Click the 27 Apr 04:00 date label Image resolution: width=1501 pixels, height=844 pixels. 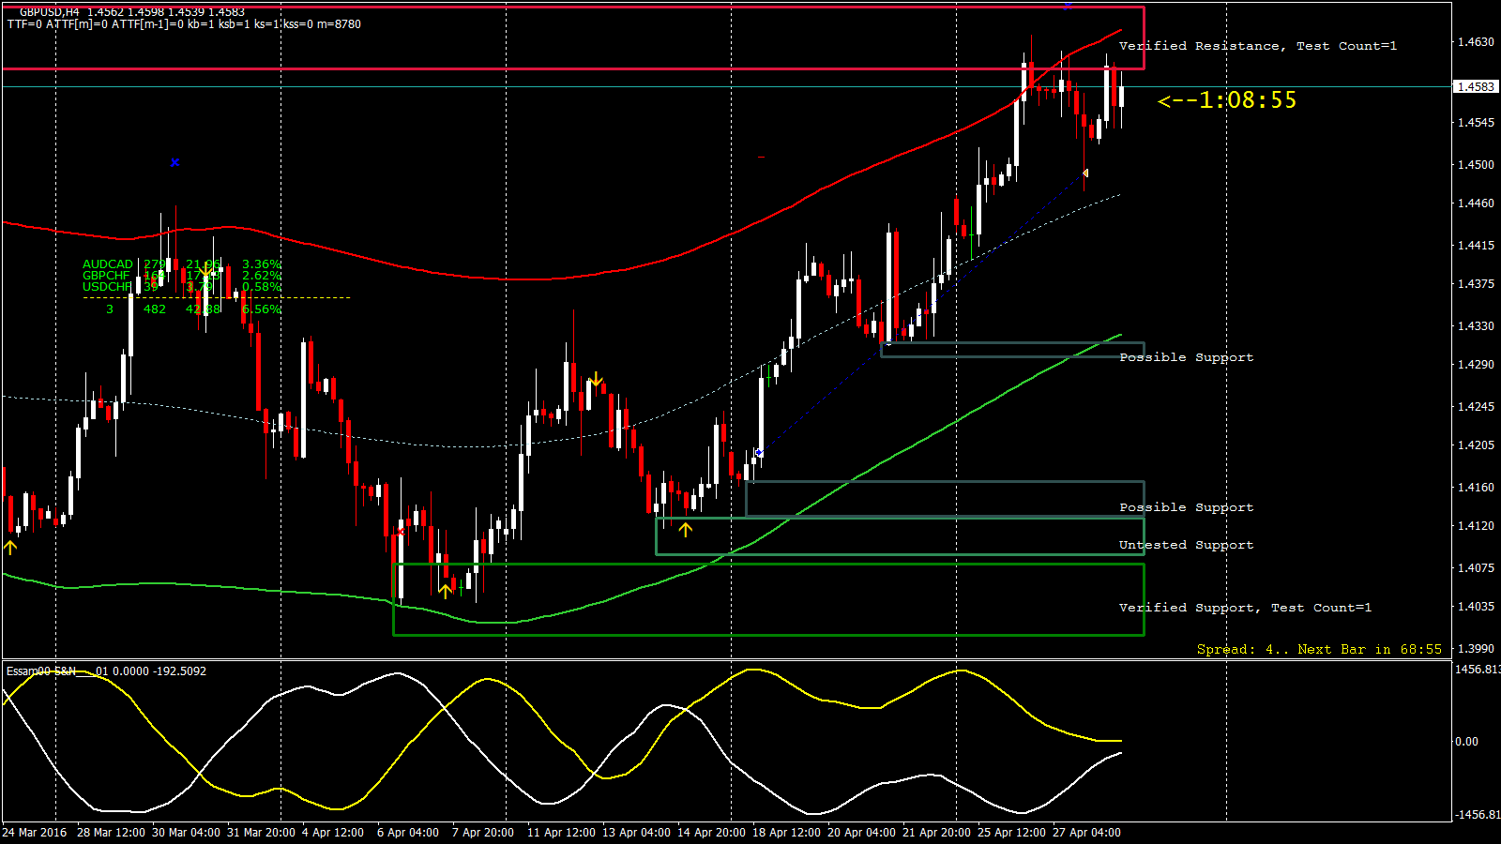click(x=1086, y=833)
